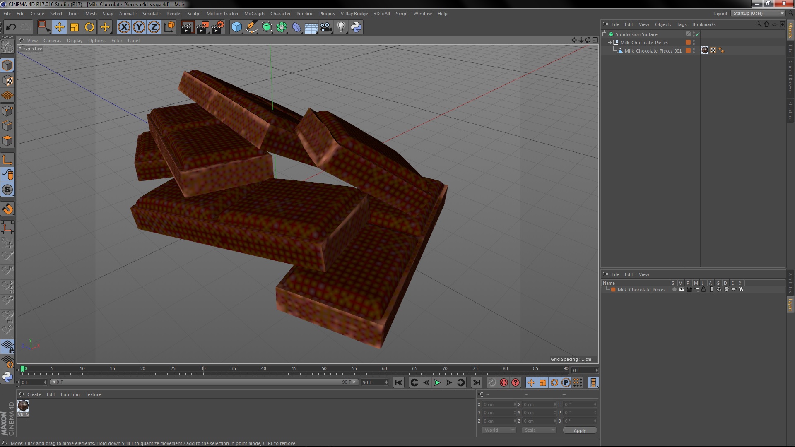Viewport: 795px width, 447px height.
Task: Activate the Rotate tool
Action: click(x=89, y=27)
